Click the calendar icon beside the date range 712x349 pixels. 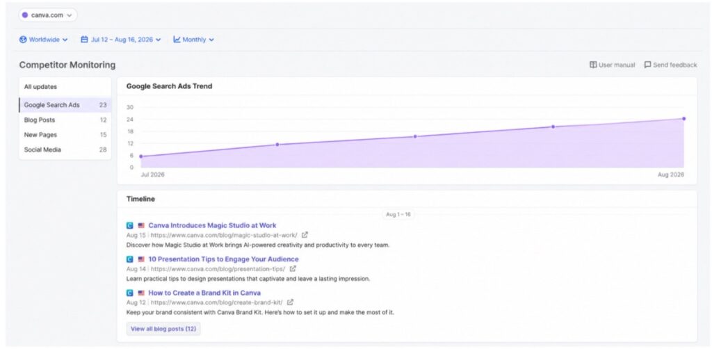[84, 40]
